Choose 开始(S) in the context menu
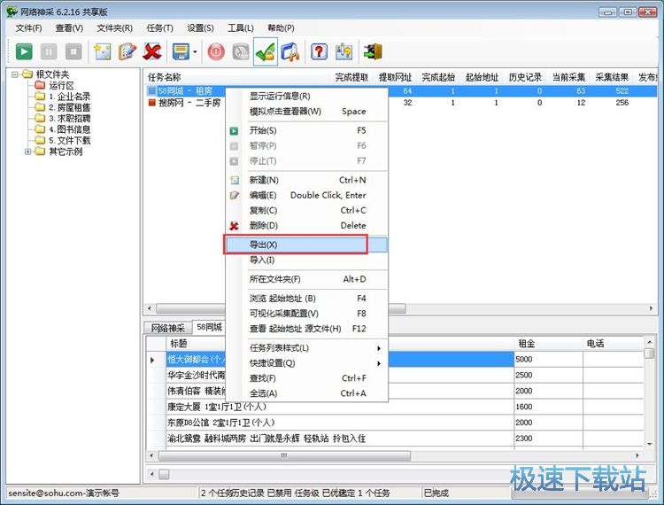This screenshot has height=505, width=664. click(307, 130)
